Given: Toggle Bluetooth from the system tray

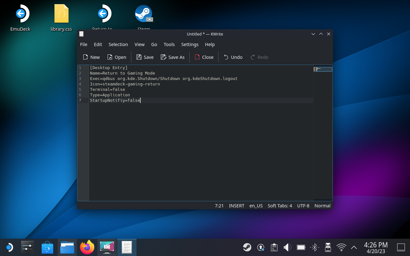Looking at the screenshot, I should pyautogui.click(x=314, y=247).
